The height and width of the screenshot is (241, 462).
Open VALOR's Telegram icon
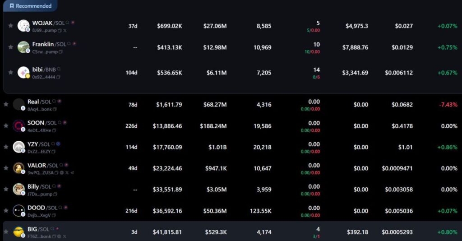72,172
